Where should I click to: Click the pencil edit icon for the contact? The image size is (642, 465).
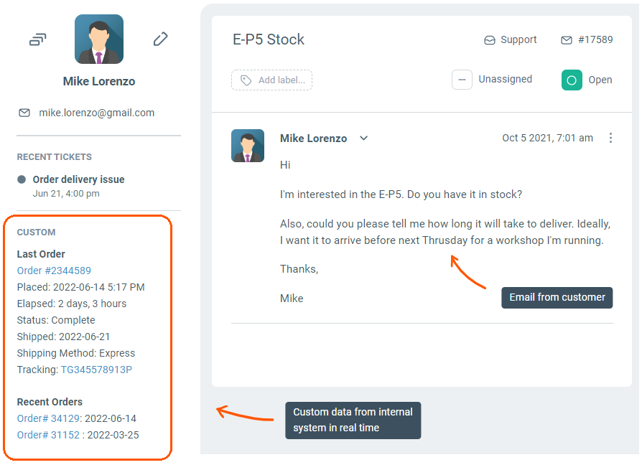tap(161, 39)
